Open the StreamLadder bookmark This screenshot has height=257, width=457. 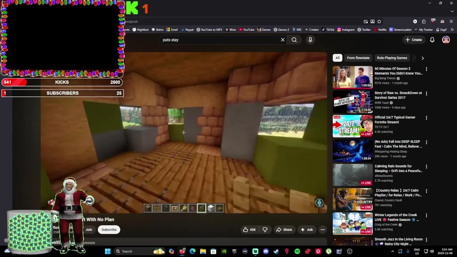(x=401, y=30)
